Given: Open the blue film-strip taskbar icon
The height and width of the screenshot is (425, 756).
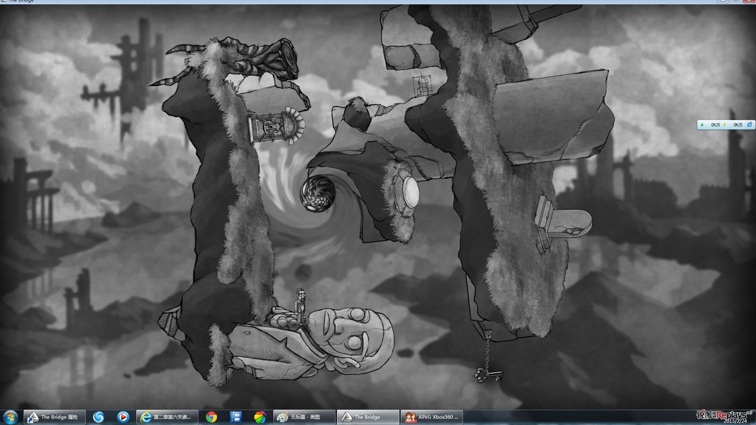Looking at the screenshot, I should (235, 417).
